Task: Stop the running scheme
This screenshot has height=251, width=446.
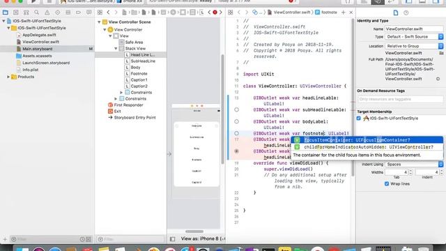Action: tap(49, 1)
